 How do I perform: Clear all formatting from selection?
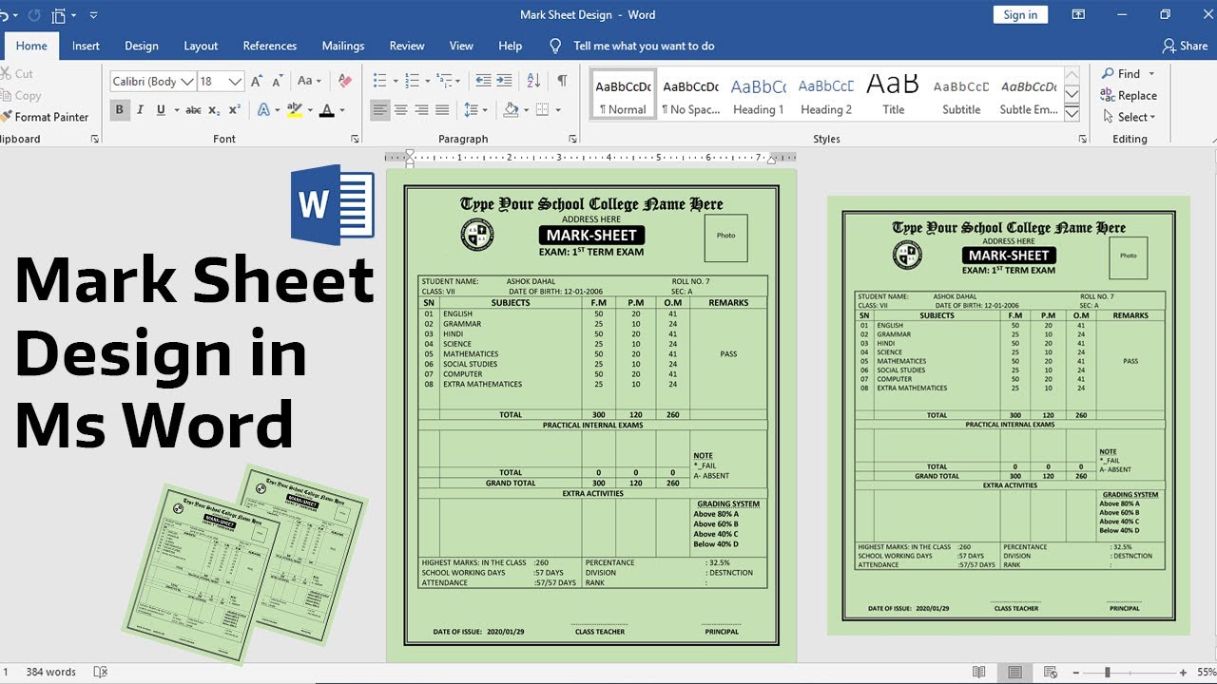click(345, 82)
